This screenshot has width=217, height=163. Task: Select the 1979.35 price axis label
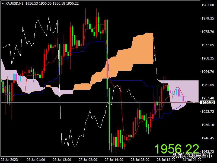208,18
